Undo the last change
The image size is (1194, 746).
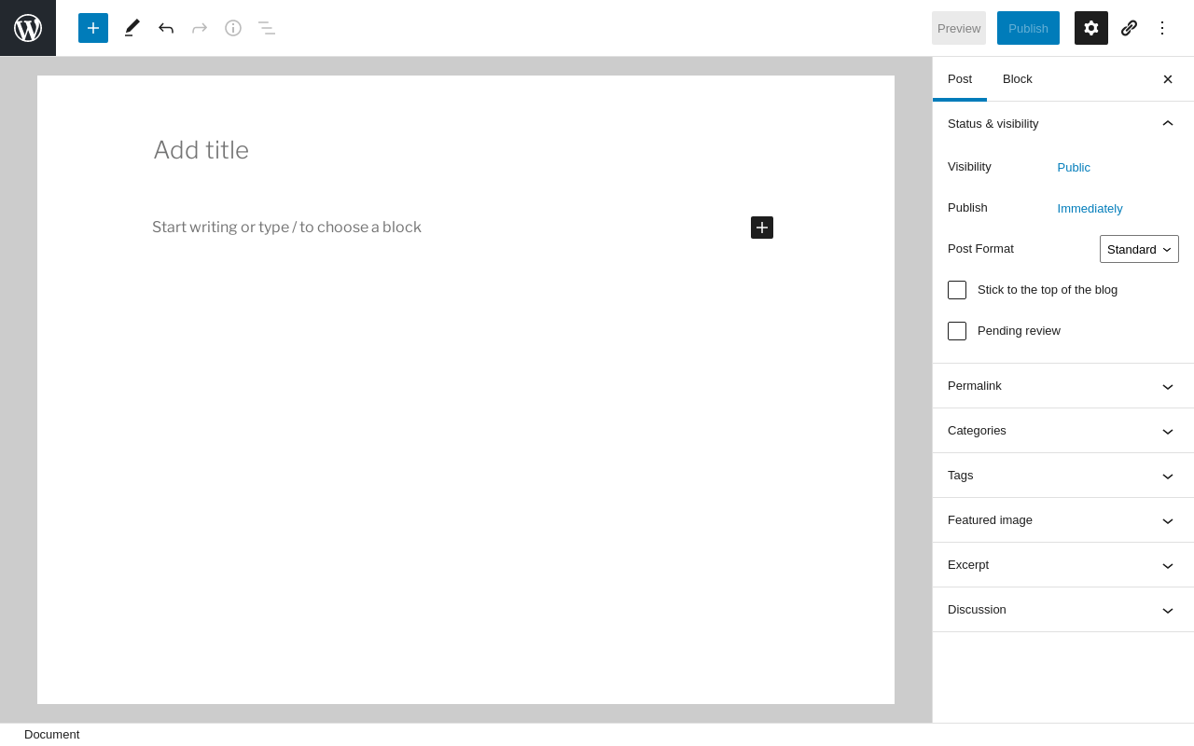[x=166, y=28]
